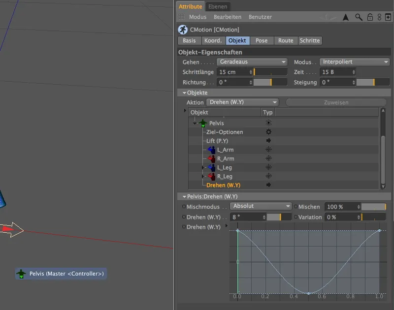The width and height of the screenshot is (394, 310).
Task: Click the Zuweisen button
Action: pyautogui.click(x=337, y=102)
